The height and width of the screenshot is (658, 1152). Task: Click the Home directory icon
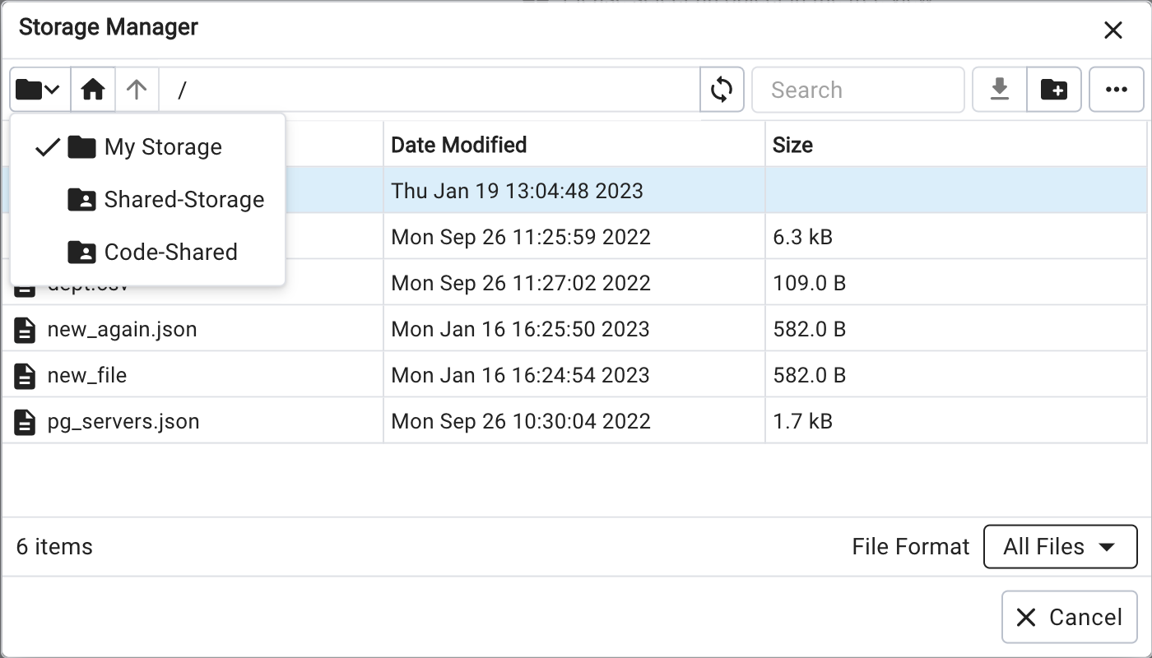pyautogui.click(x=92, y=90)
